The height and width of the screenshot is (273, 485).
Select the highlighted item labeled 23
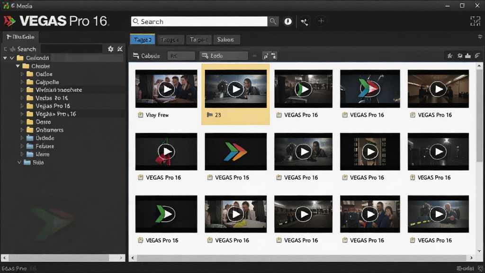(x=235, y=94)
